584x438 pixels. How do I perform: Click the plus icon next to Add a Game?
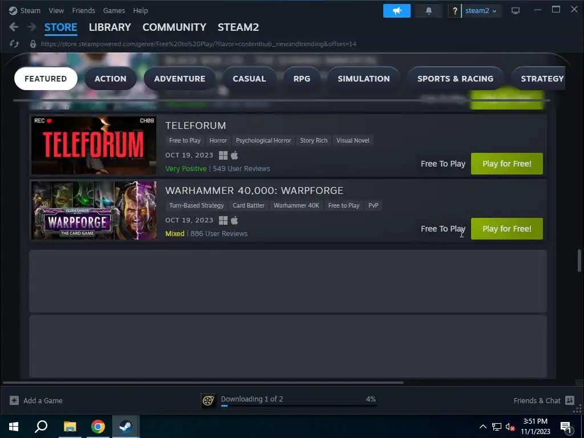click(x=14, y=400)
